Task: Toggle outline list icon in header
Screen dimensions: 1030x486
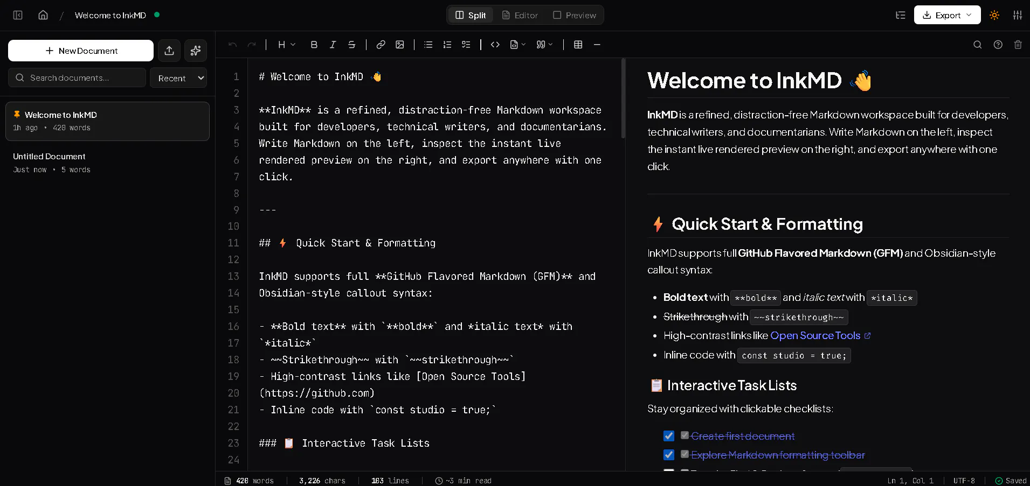Action: (x=901, y=15)
